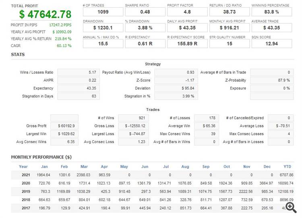Image resolution: width=302 pixels, height=218 pixels.
Task: Click the # of Trades box 1099
Action: 103,12
